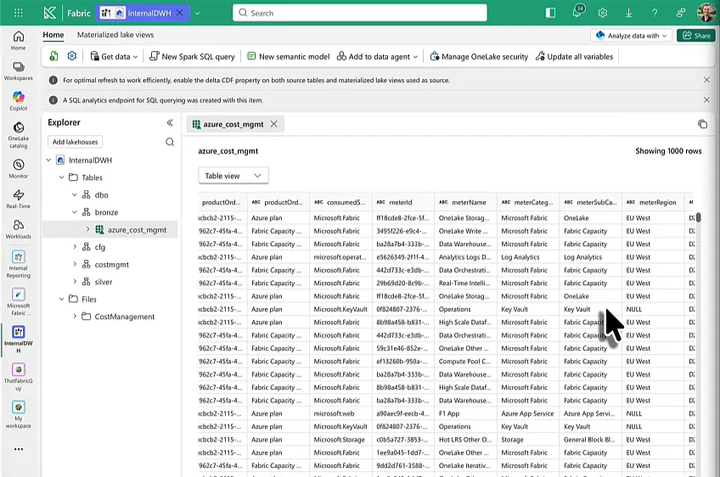
Task: Expand the silver schema
Action: pos(75,282)
